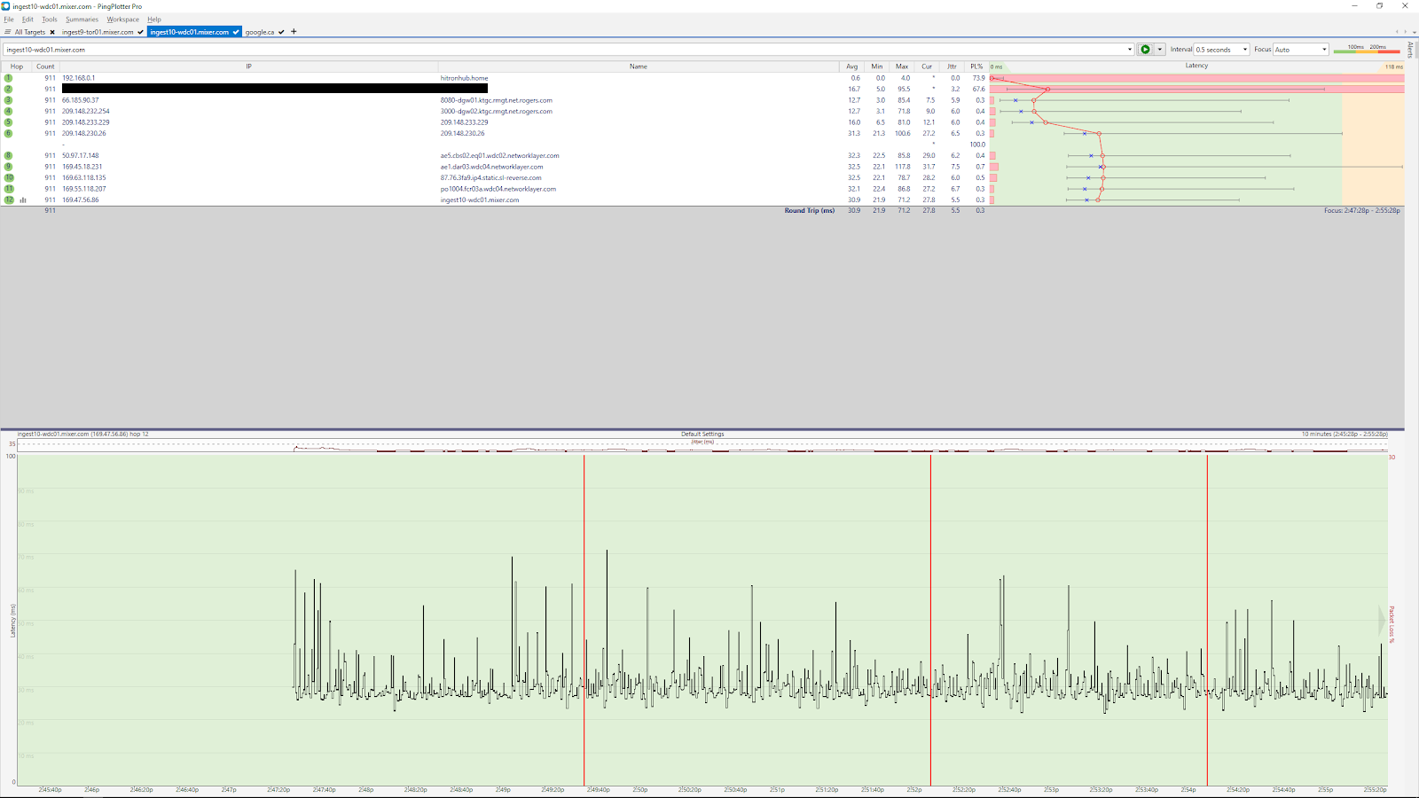Click the Name column header
This screenshot has height=798, width=1419.
point(639,66)
